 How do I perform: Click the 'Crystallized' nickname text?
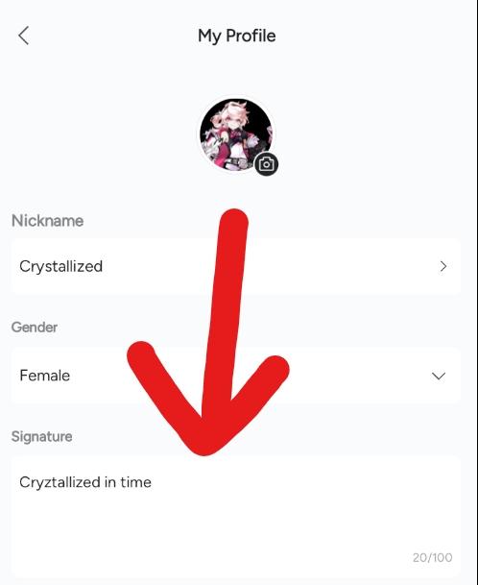tap(61, 267)
